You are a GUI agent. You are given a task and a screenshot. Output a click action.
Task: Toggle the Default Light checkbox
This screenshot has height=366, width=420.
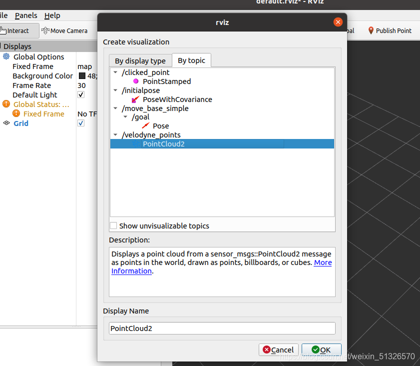[81, 94]
